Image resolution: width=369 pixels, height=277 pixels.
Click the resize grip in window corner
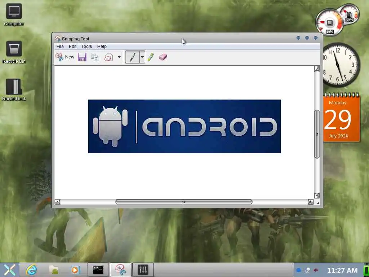pos(318,203)
